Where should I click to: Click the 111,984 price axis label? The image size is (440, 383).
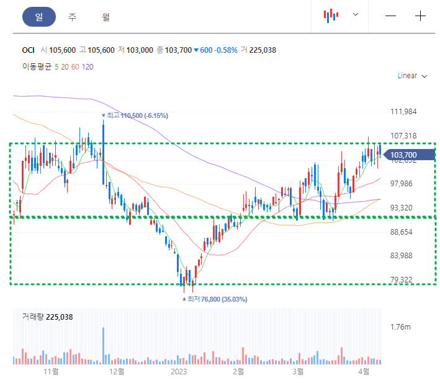coord(403,112)
